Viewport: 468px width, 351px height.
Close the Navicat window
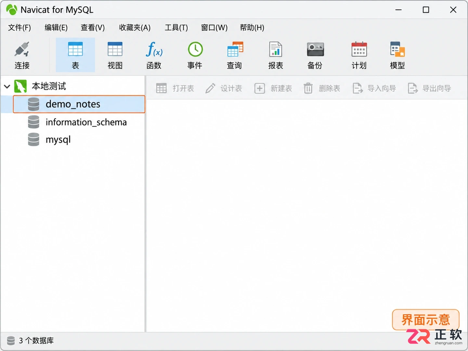[453, 10]
